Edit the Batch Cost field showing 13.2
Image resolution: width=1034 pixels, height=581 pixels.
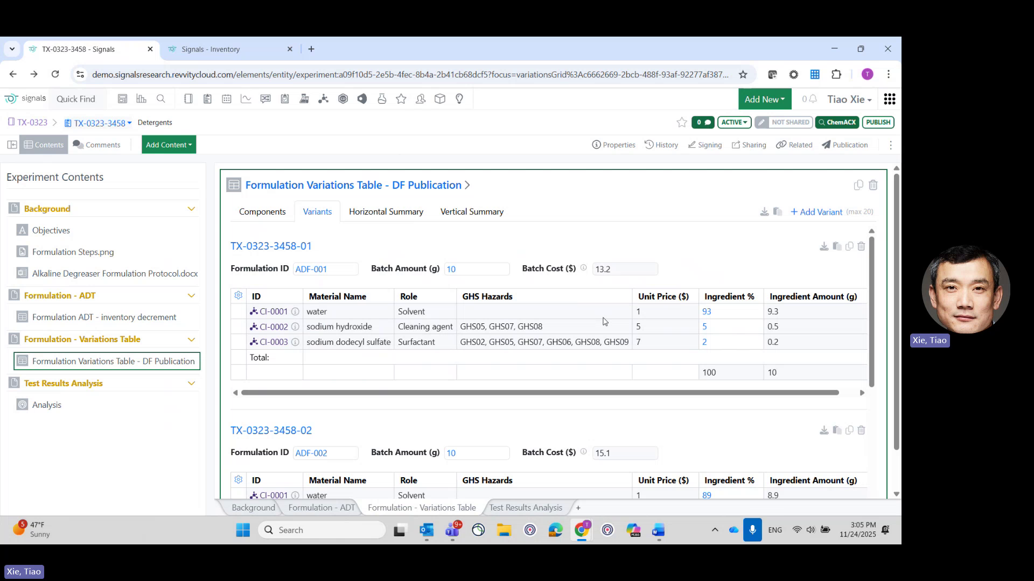[625, 268]
